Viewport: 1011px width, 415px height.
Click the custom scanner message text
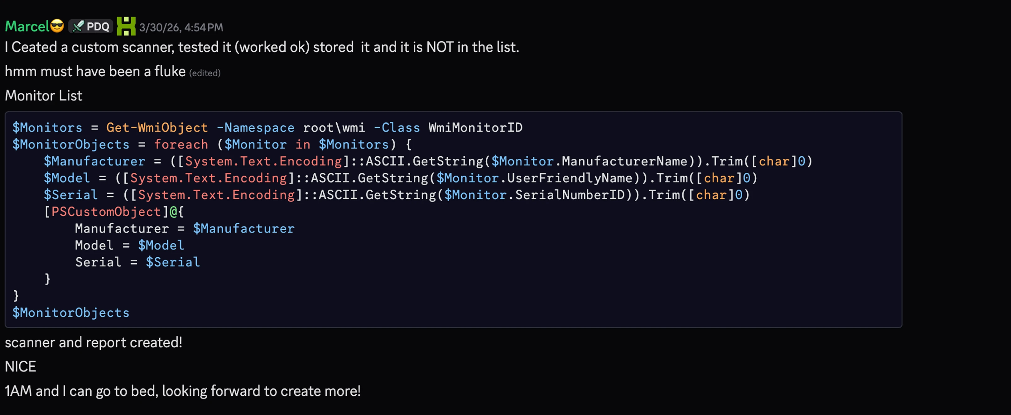click(x=262, y=47)
